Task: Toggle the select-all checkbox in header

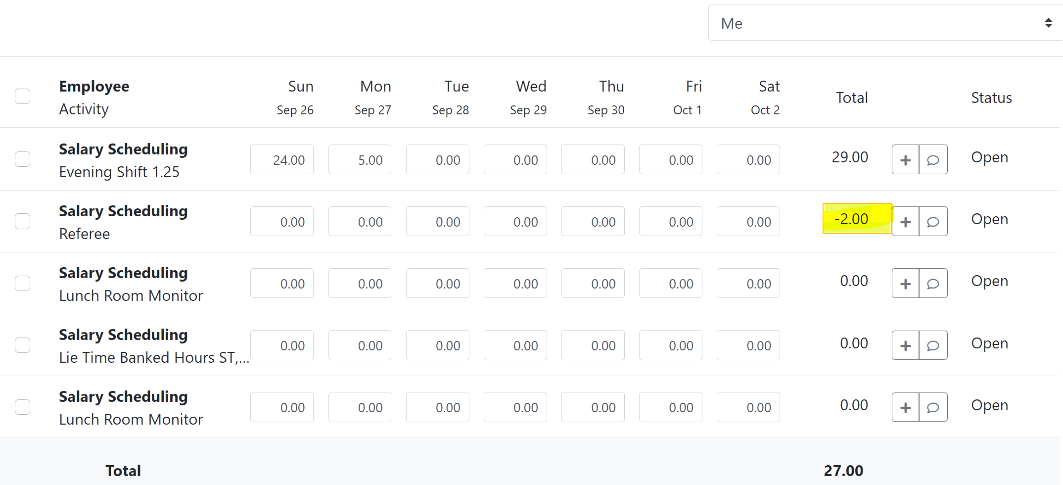Action: coord(23,96)
